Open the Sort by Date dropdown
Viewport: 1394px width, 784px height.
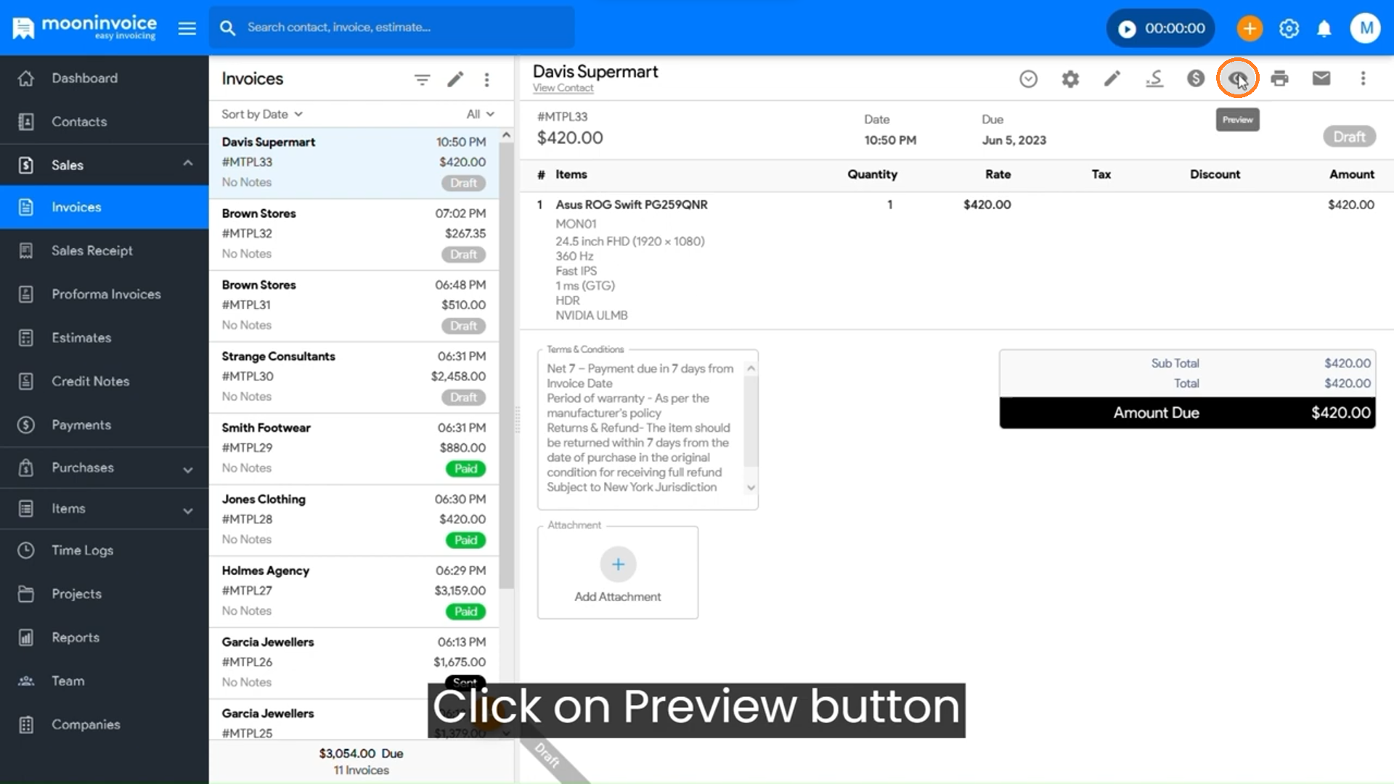(x=260, y=114)
